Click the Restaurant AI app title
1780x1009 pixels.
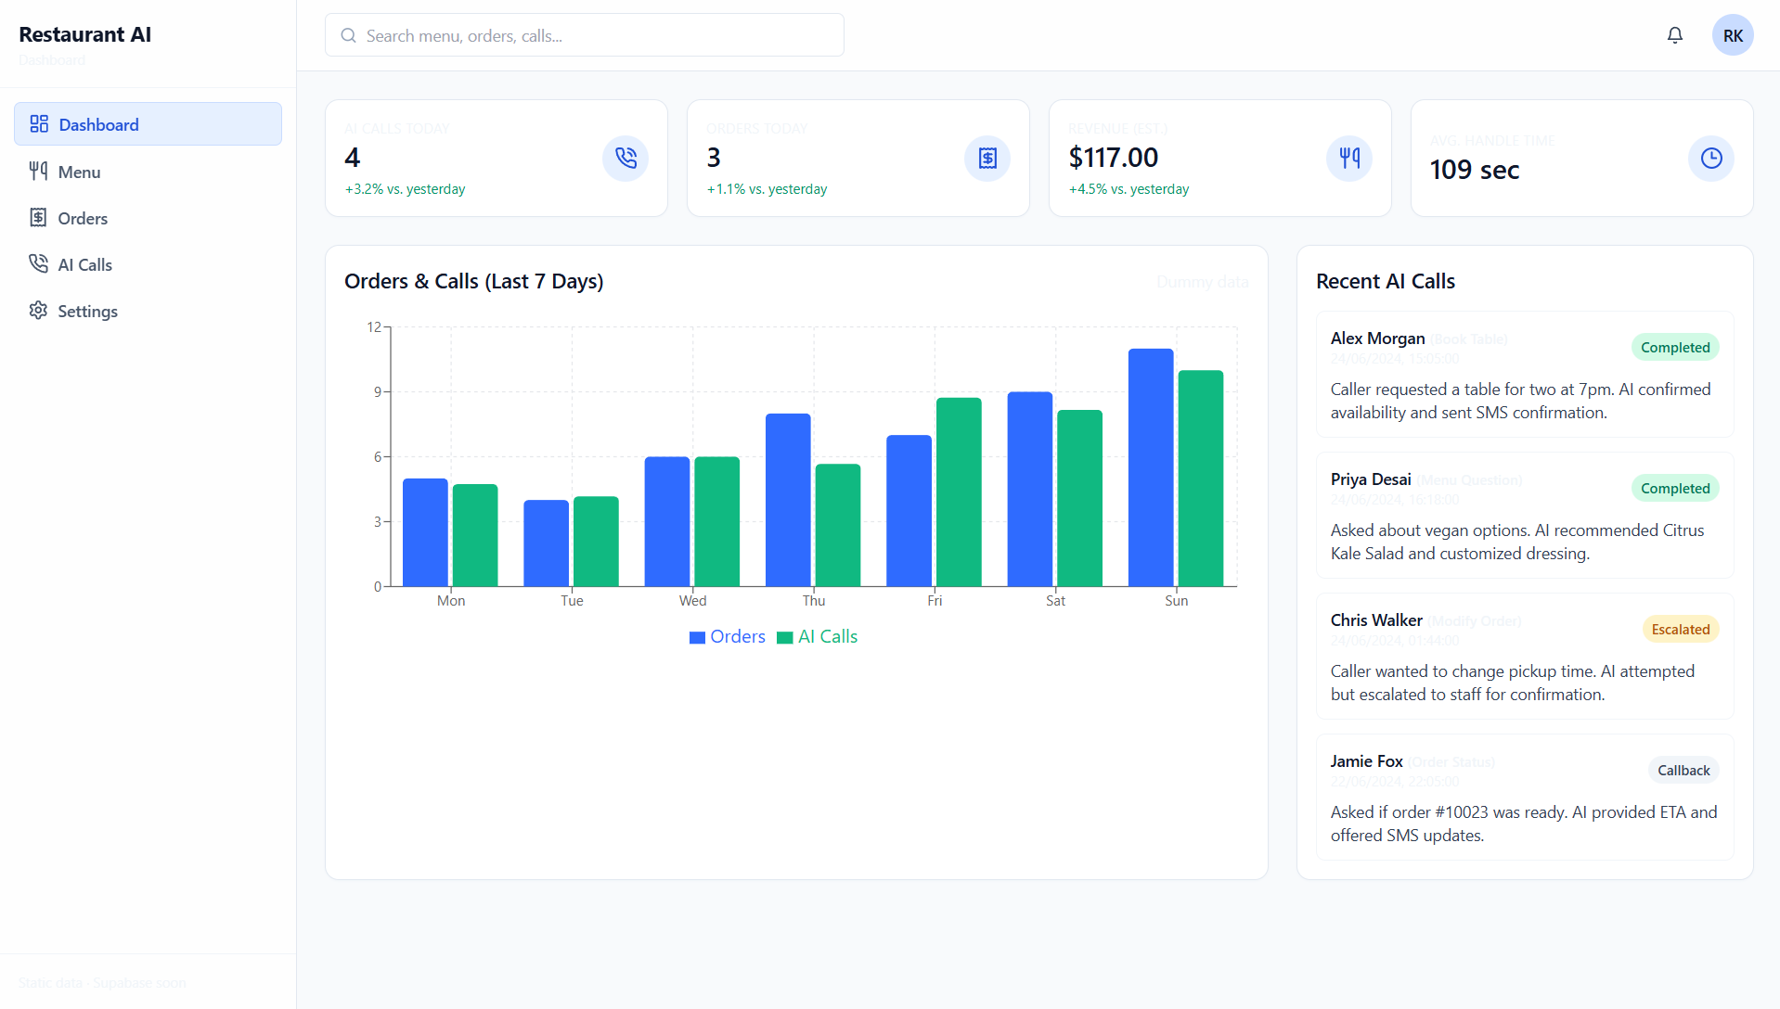point(84,34)
